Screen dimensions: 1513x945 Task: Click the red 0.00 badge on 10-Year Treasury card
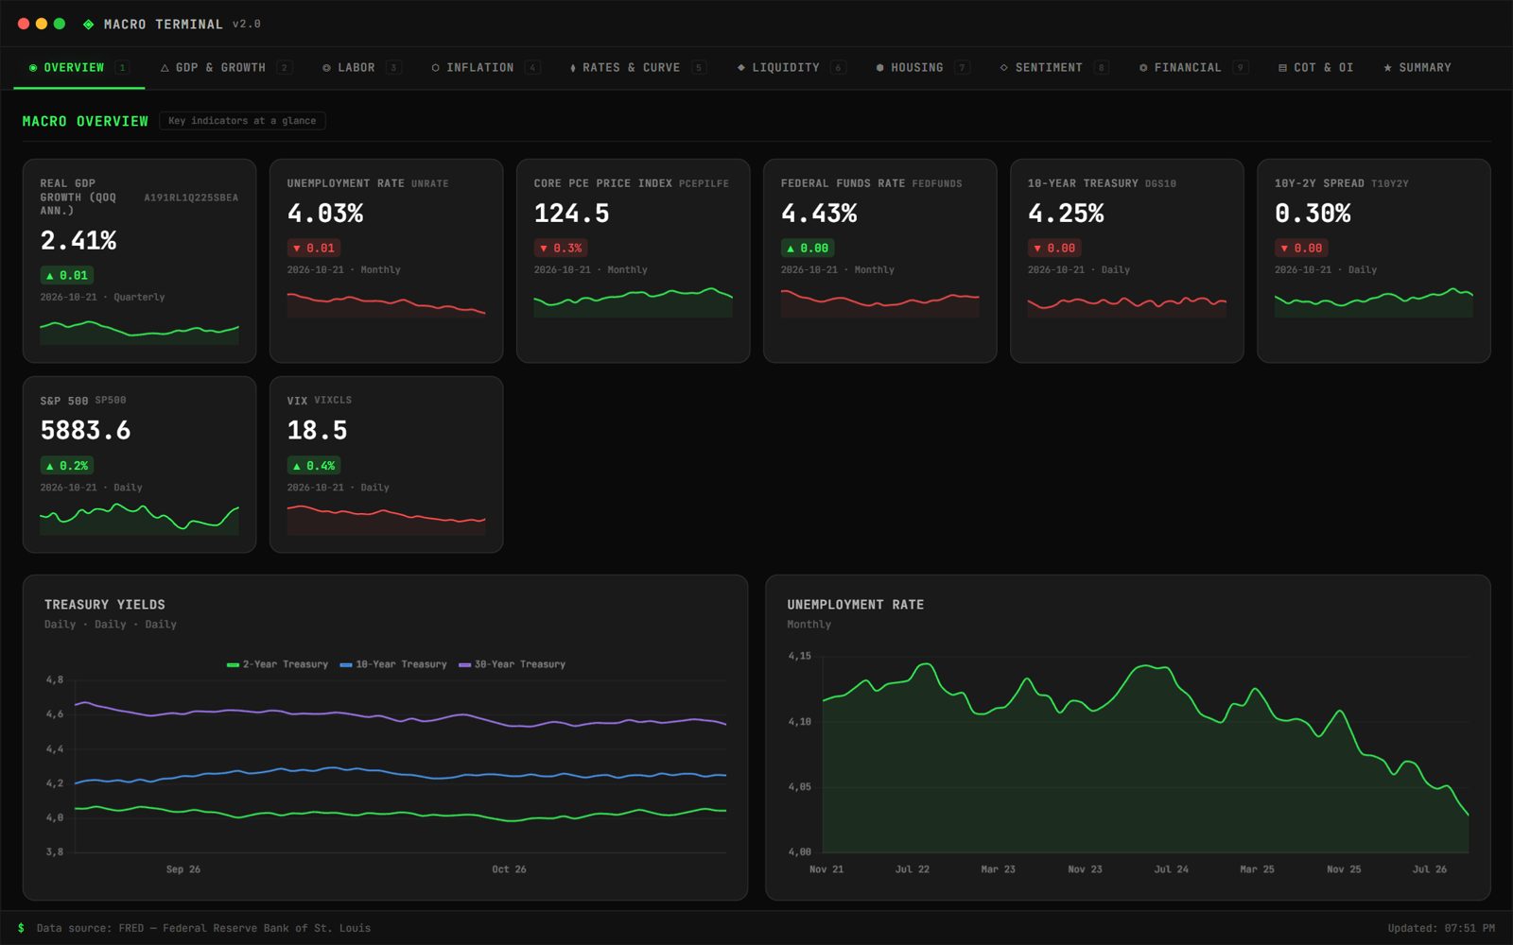coord(1054,249)
